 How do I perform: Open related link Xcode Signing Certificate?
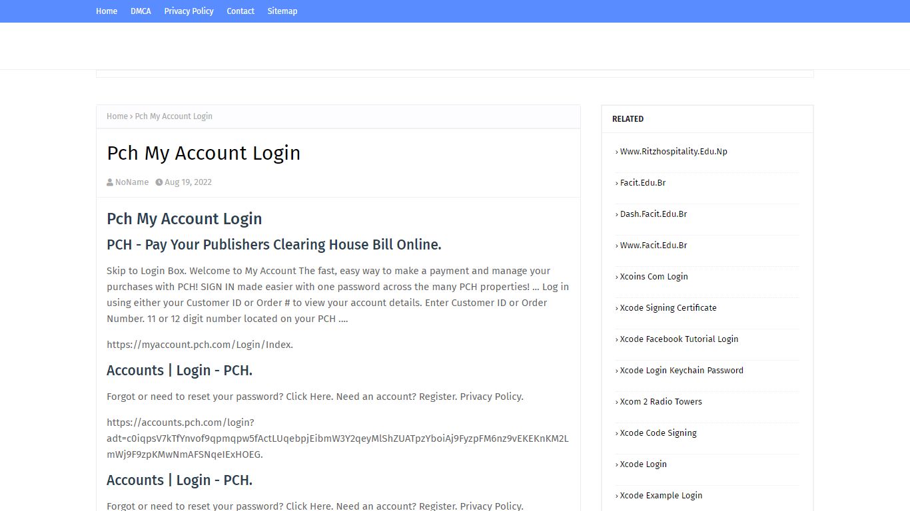[x=668, y=308]
